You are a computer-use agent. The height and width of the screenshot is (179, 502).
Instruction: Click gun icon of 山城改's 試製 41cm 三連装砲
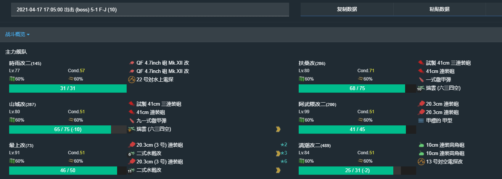[x=132, y=104]
